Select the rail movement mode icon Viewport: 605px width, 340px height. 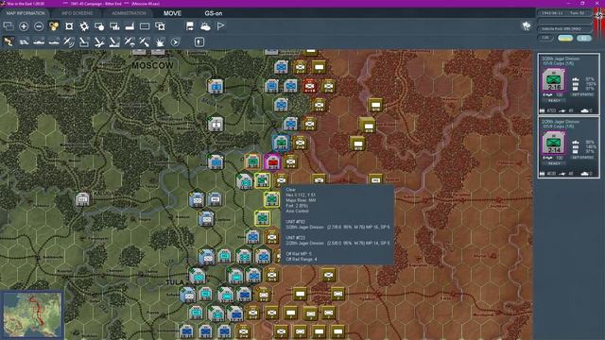point(24,42)
